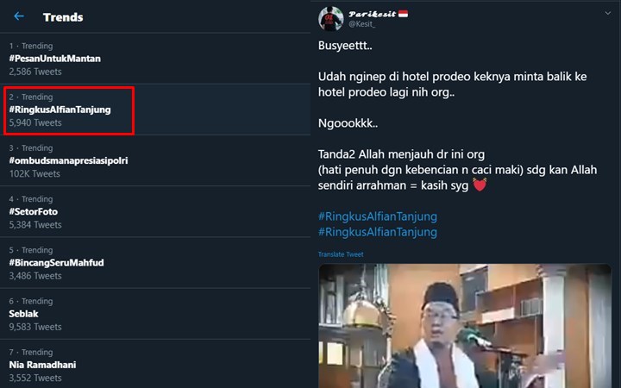This screenshot has height=388, width=621.
Task: Open the Seblak trending topic
Action: pyautogui.click(x=24, y=313)
